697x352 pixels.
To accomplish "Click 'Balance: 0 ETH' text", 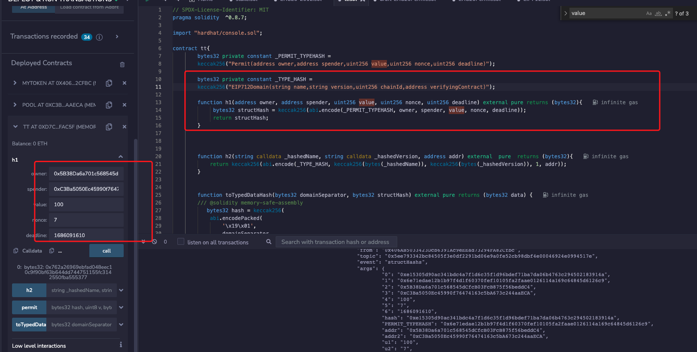I will [30, 144].
